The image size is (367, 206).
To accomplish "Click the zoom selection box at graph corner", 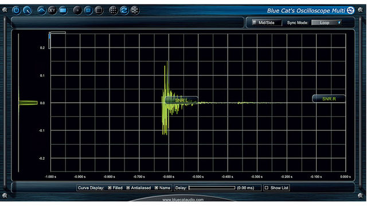I will pyautogui.click(x=57, y=40).
